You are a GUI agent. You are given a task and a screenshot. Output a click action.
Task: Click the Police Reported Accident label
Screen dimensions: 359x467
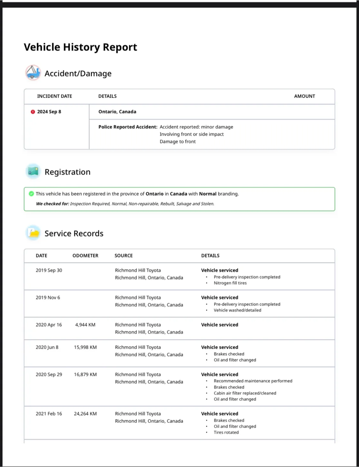(x=128, y=127)
